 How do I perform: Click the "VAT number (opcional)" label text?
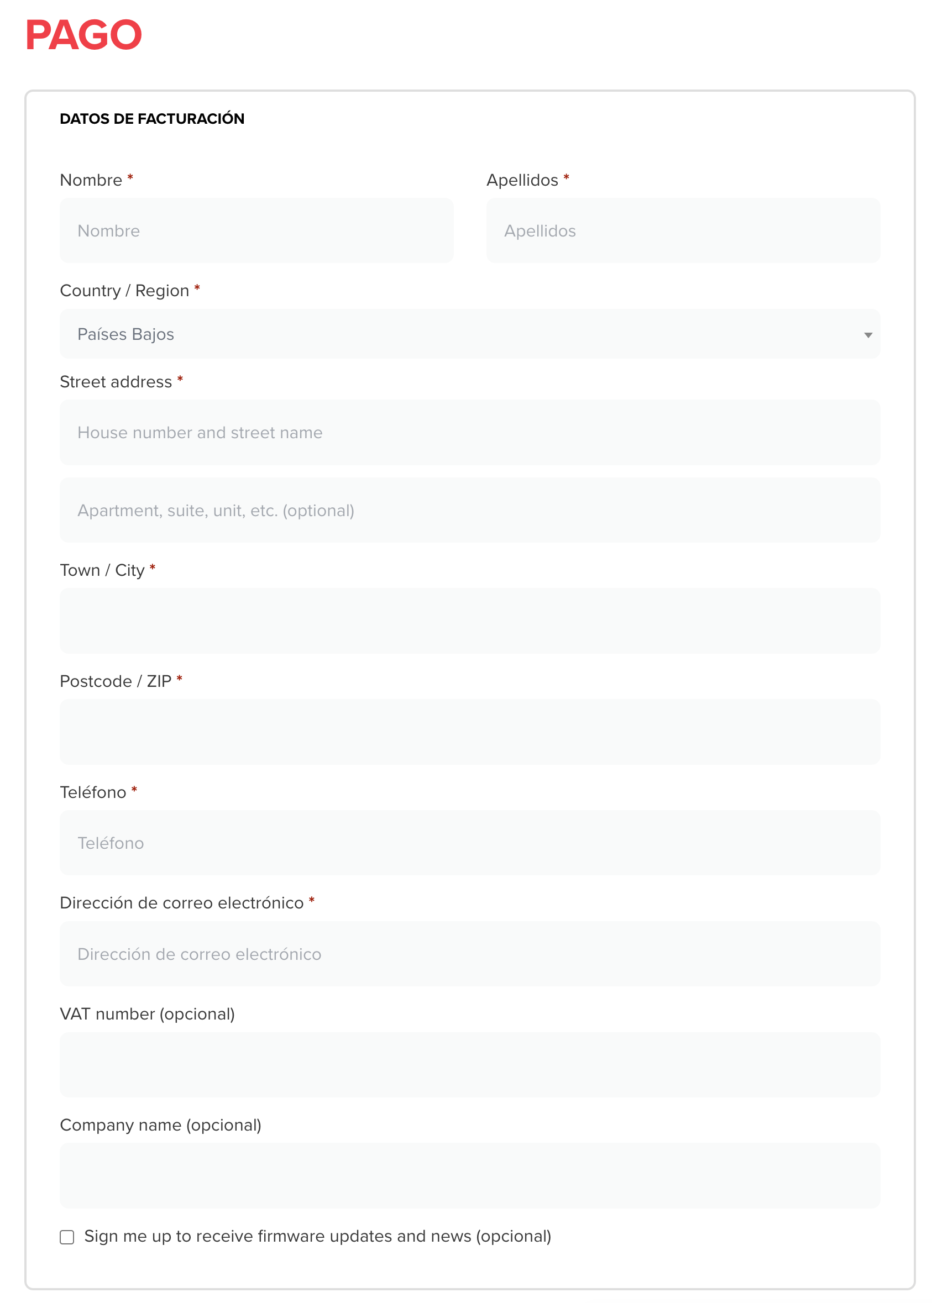(x=148, y=1014)
